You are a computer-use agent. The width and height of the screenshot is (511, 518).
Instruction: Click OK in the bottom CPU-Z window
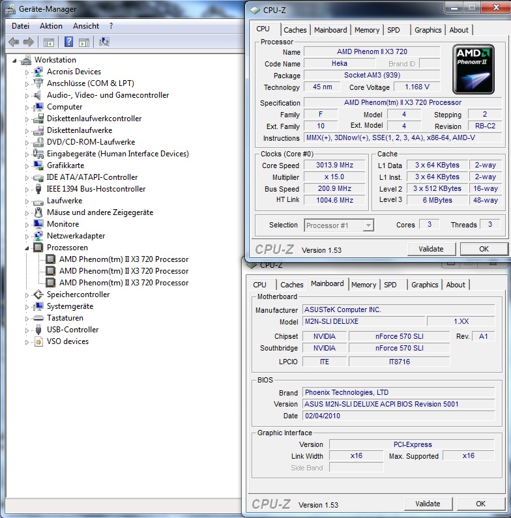(x=480, y=504)
